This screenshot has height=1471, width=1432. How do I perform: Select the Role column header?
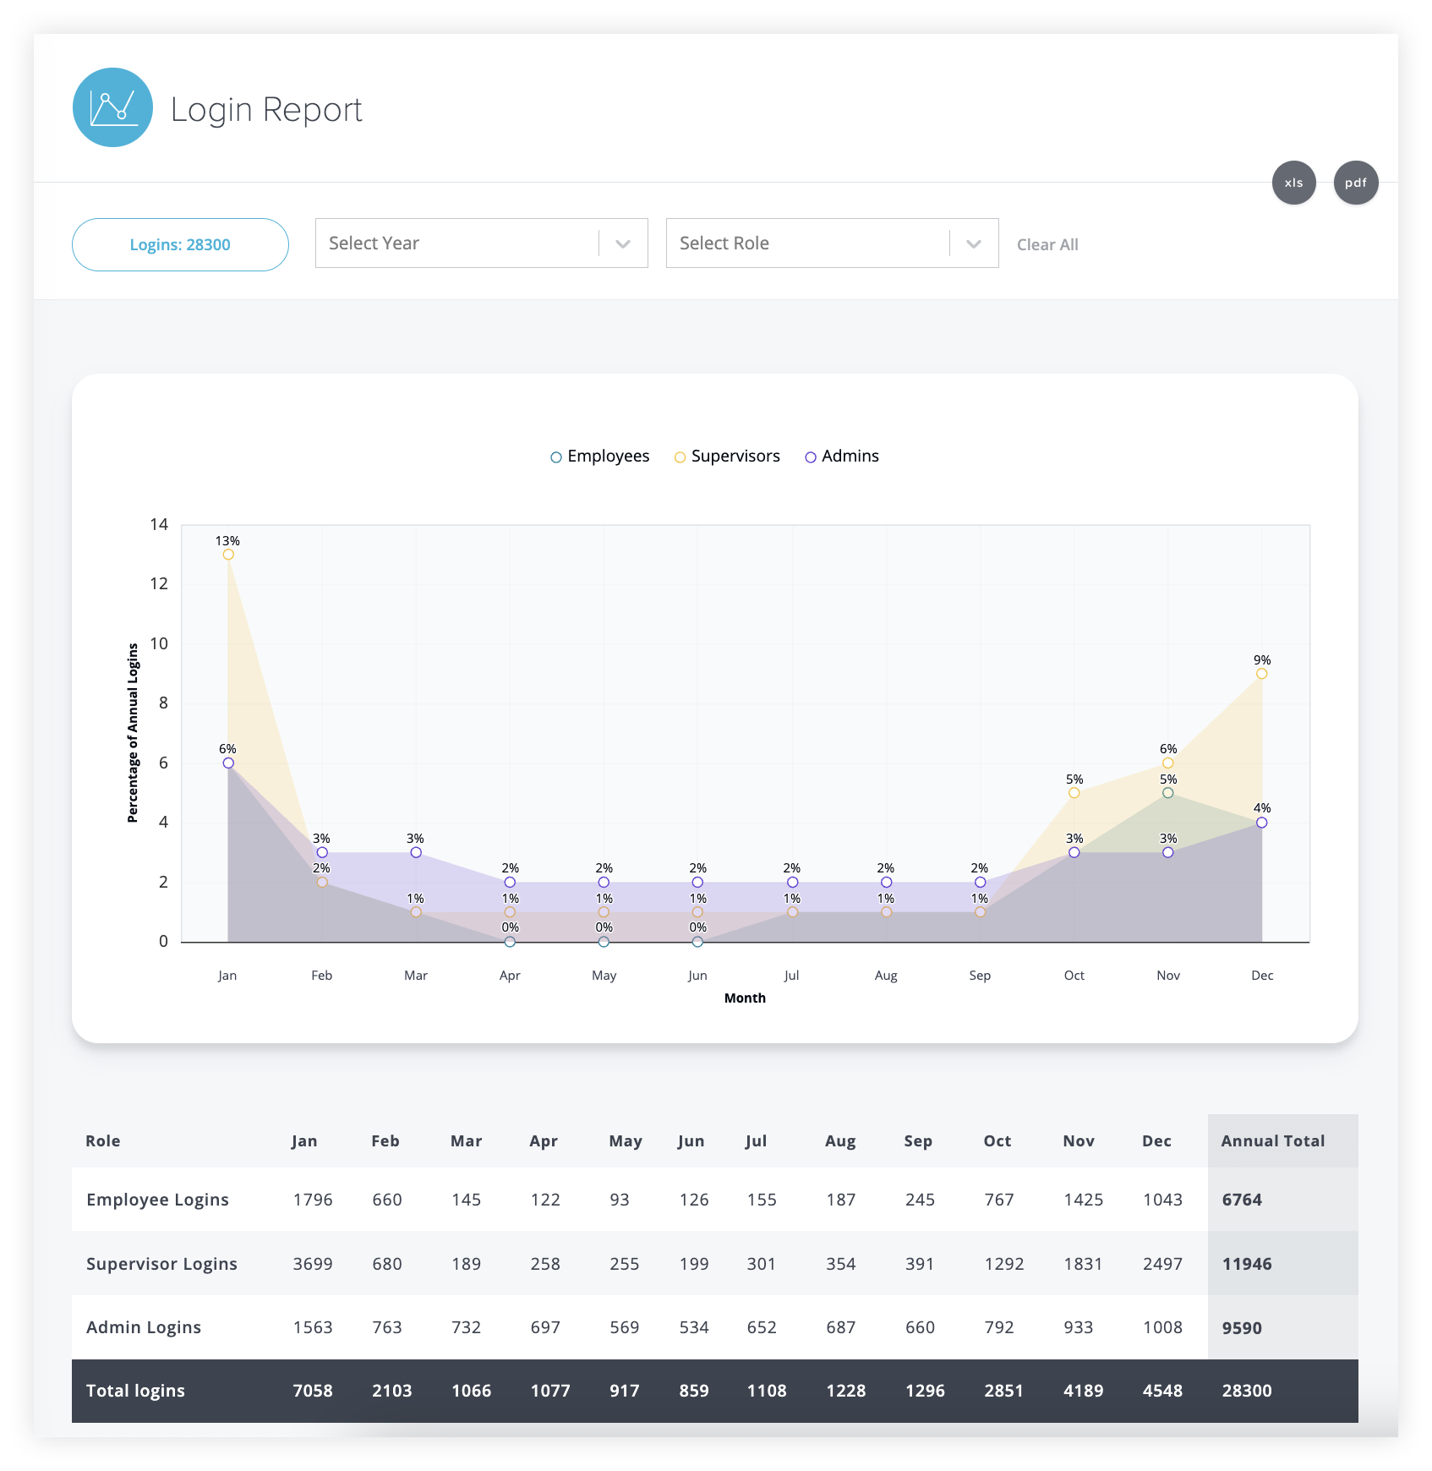(103, 1140)
